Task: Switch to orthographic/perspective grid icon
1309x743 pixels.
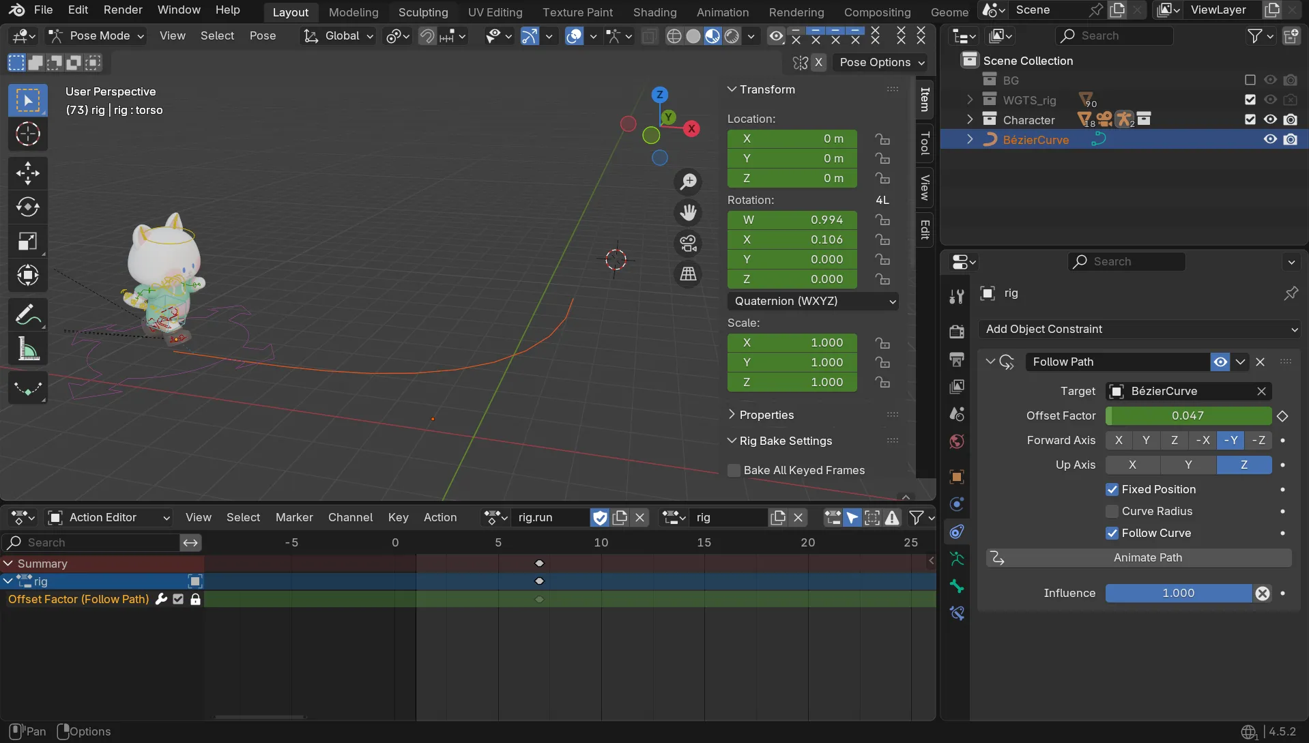Action: coord(688,274)
